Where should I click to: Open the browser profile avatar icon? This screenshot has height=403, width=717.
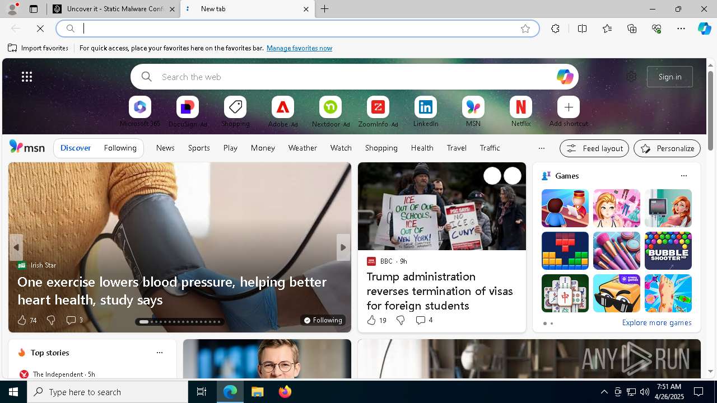click(12, 9)
